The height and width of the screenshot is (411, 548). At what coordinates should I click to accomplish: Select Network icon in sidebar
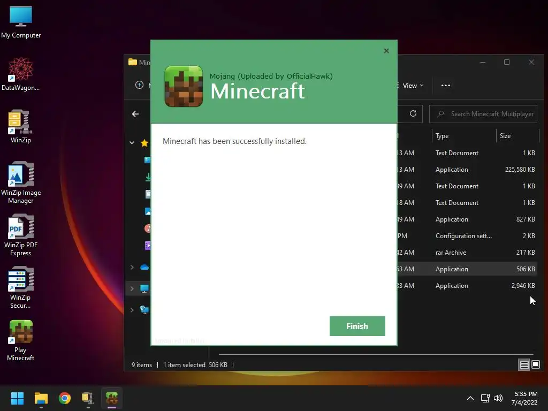coord(144,310)
